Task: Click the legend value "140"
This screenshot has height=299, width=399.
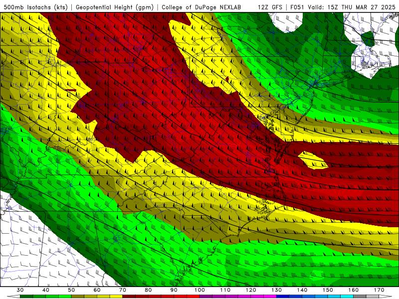Action: pyautogui.click(x=302, y=290)
